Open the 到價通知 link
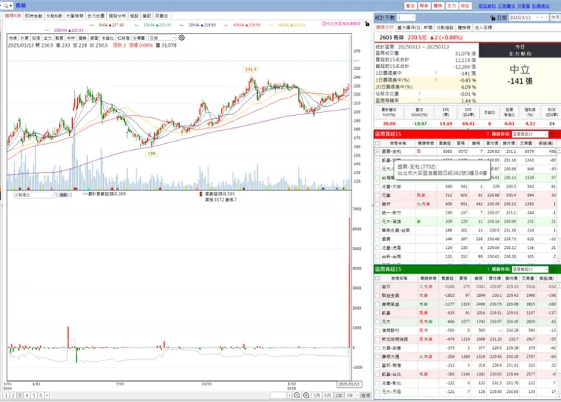 (x=541, y=6)
